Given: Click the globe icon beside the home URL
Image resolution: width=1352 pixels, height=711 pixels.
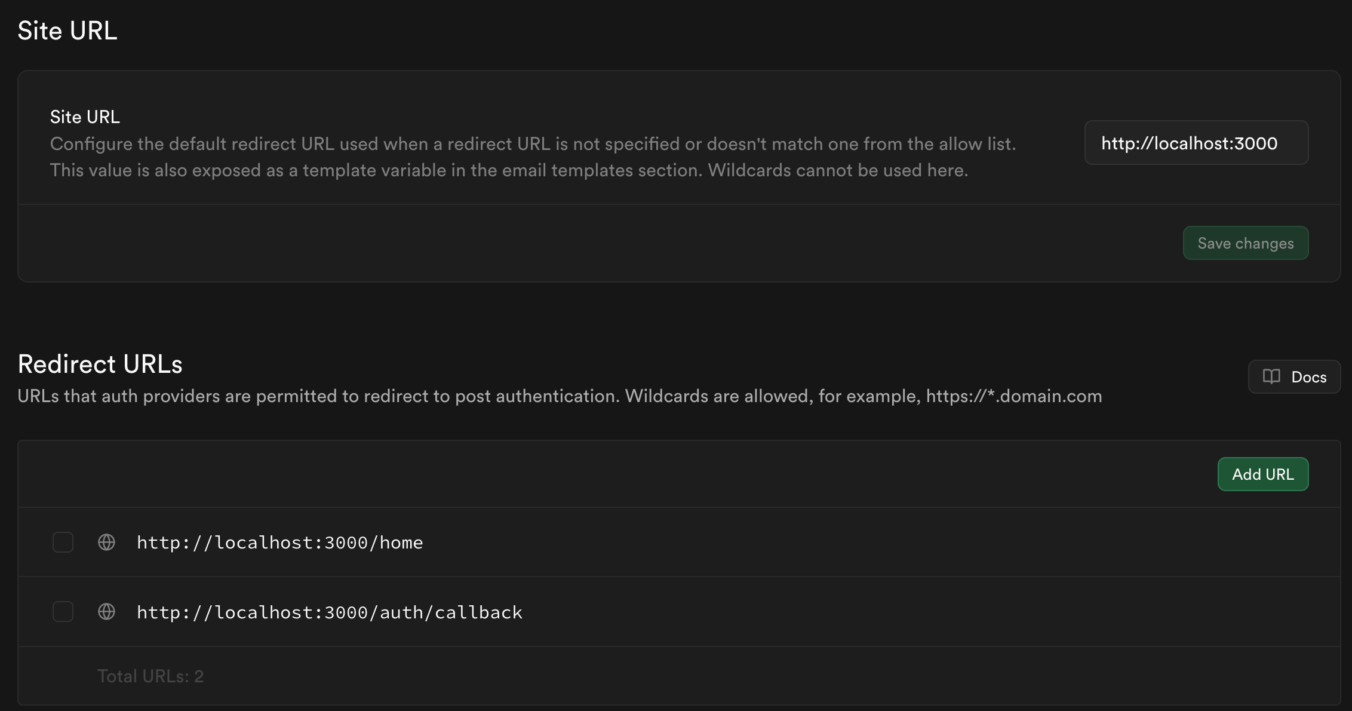Looking at the screenshot, I should pyautogui.click(x=106, y=543).
